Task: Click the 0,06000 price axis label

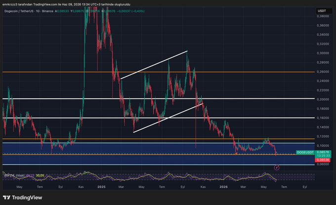Action: [323, 164]
